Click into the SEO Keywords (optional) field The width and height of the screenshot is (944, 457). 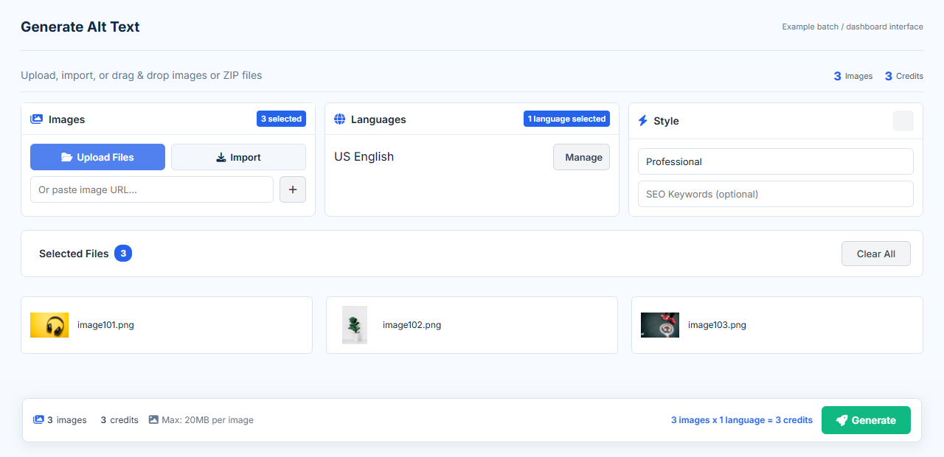point(776,194)
